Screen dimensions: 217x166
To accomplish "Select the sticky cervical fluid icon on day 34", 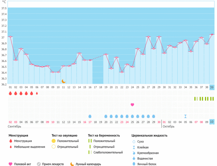I will pyautogui.click(x=185, y=116).
